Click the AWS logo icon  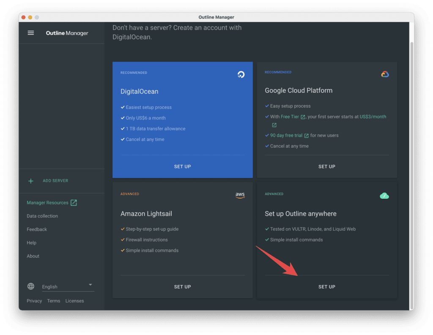(240, 195)
